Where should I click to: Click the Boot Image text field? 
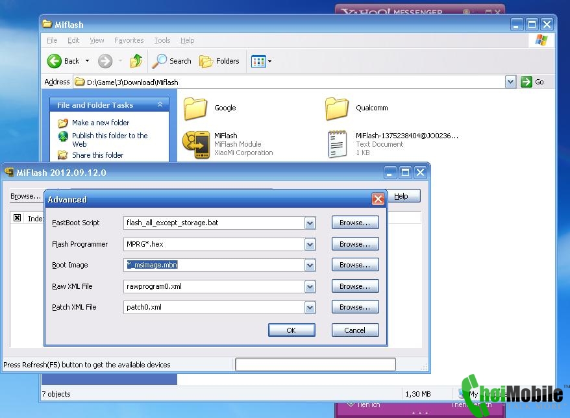coord(214,265)
